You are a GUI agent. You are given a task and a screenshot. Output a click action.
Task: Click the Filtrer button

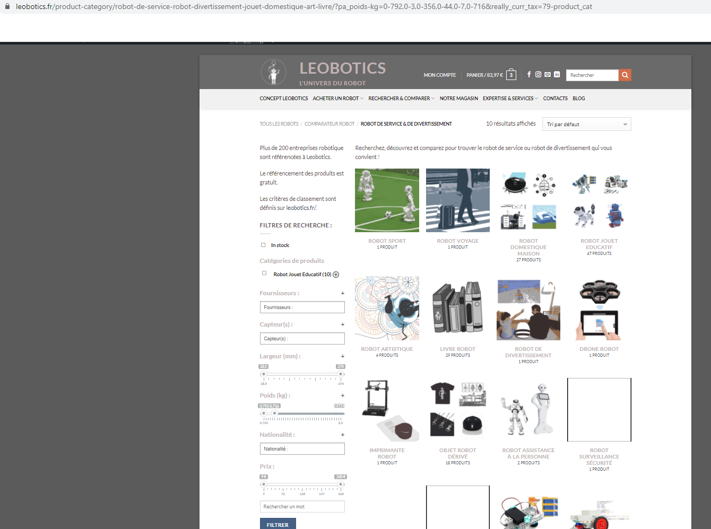tap(278, 524)
